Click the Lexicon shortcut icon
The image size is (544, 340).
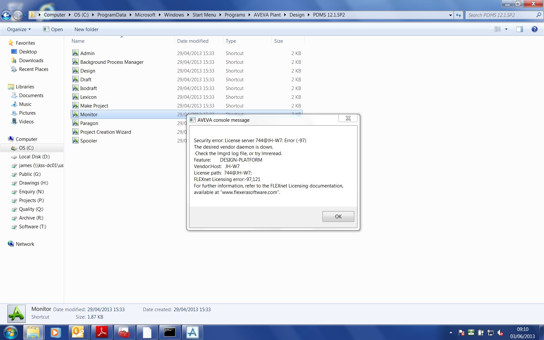(x=75, y=97)
